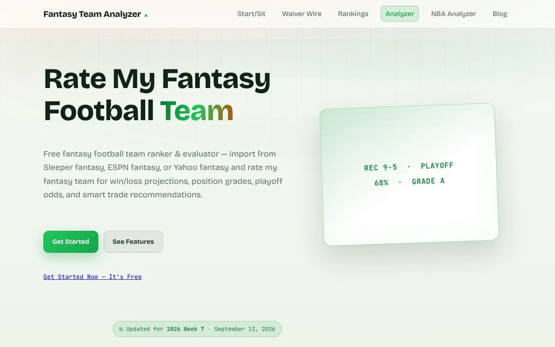This screenshot has height=347, width=555.
Task: Open the Start/Sit nav item
Action: coord(251,14)
